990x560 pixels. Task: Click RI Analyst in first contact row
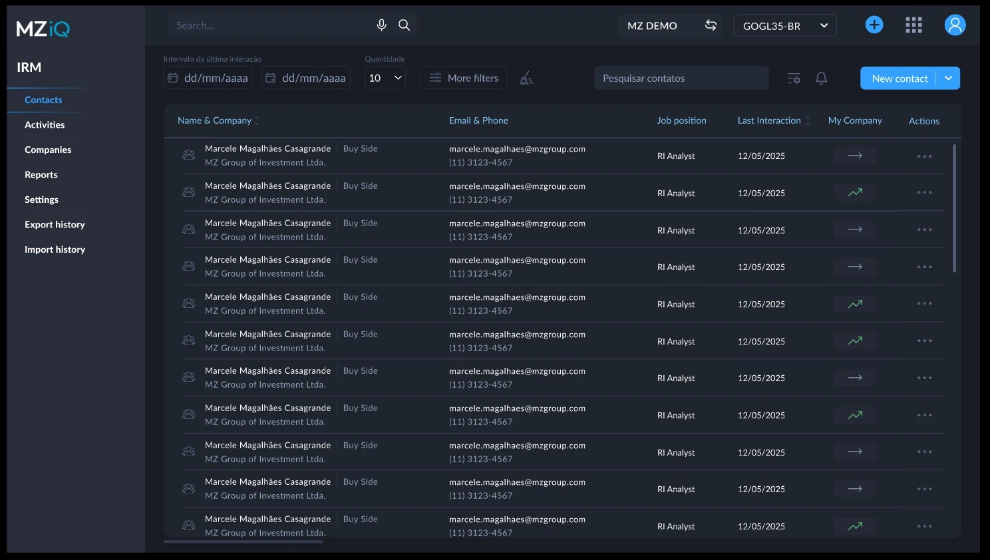(676, 156)
